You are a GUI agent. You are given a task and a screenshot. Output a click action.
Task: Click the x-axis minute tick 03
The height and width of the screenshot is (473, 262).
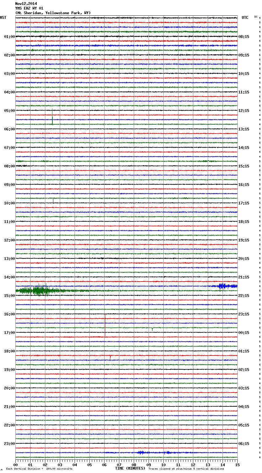pos(60,465)
